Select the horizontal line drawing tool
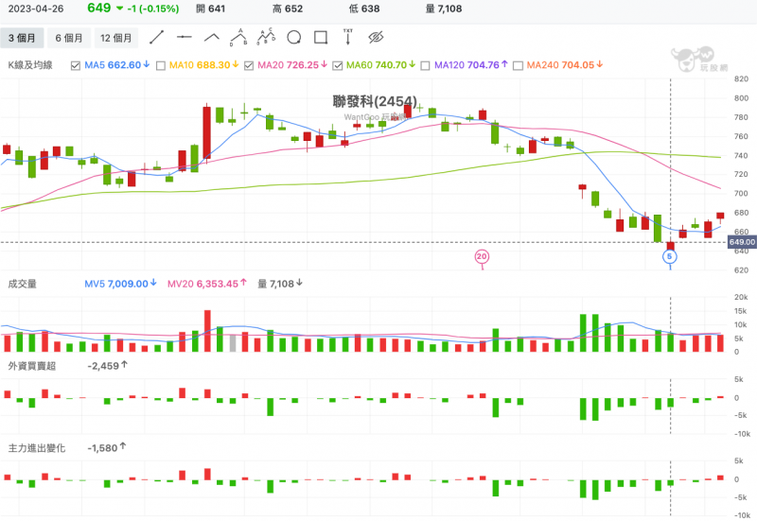Image resolution: width=757 pixels, height=521 pixels. 185,38
